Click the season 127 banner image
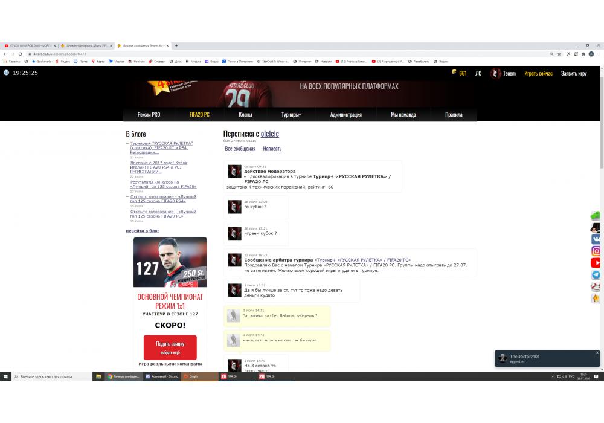604x423 pixels. (x=170, y=262)
